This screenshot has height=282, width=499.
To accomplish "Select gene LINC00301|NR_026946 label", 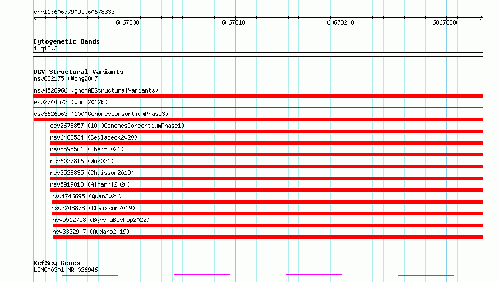I will pos(66,270).
